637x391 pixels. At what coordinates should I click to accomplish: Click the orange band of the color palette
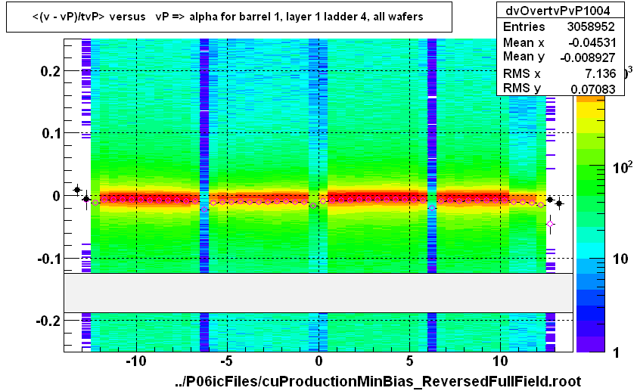pos(590,99)
